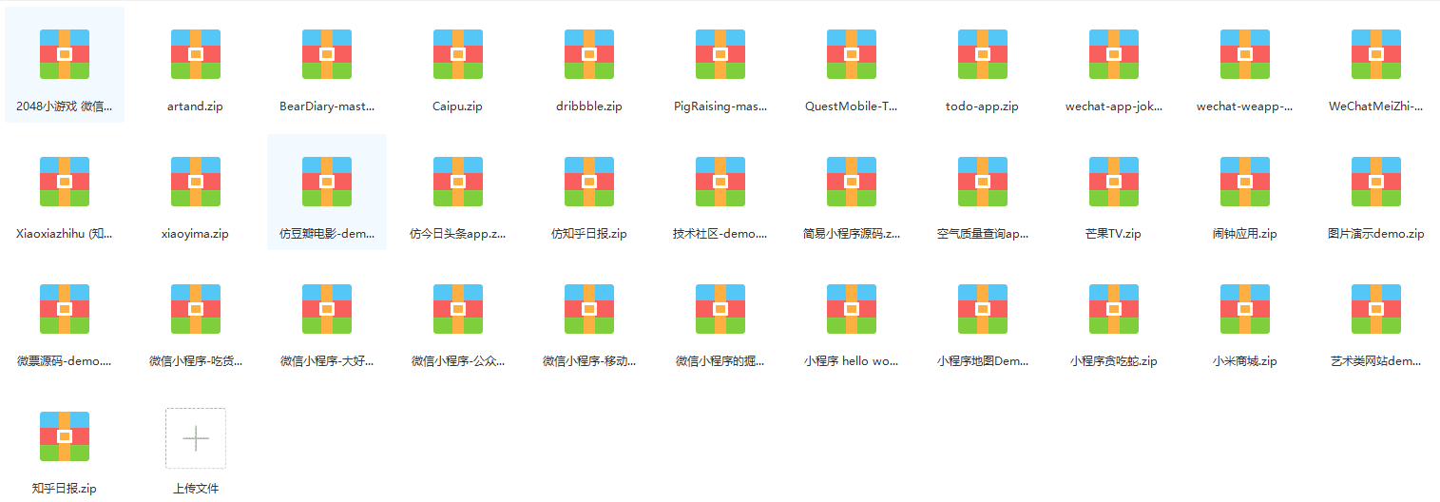Click the file name text dribbble.zip
The width and height of the screenshot is (1440, 502).
point(589,106)
